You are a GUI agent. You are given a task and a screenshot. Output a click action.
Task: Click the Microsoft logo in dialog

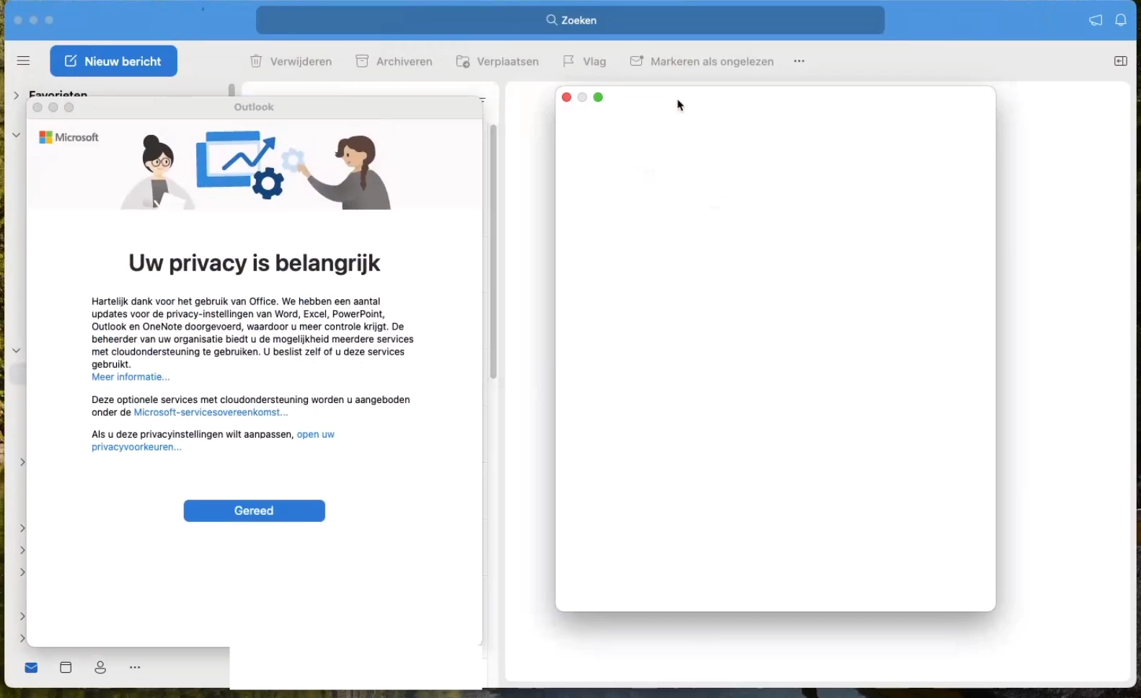pyautogui.click(x=69, y=137)
